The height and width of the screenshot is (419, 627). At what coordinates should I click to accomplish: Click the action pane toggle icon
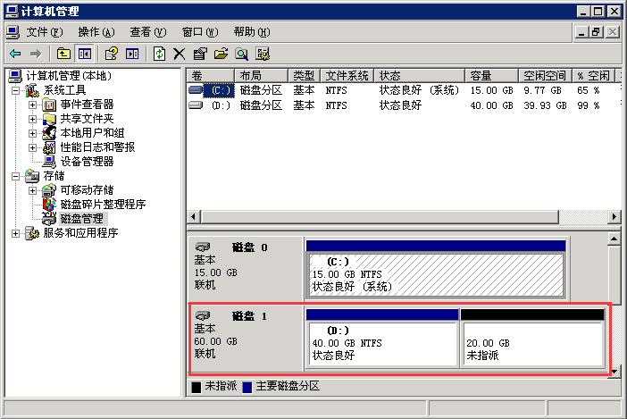click(x=132, y=54)
